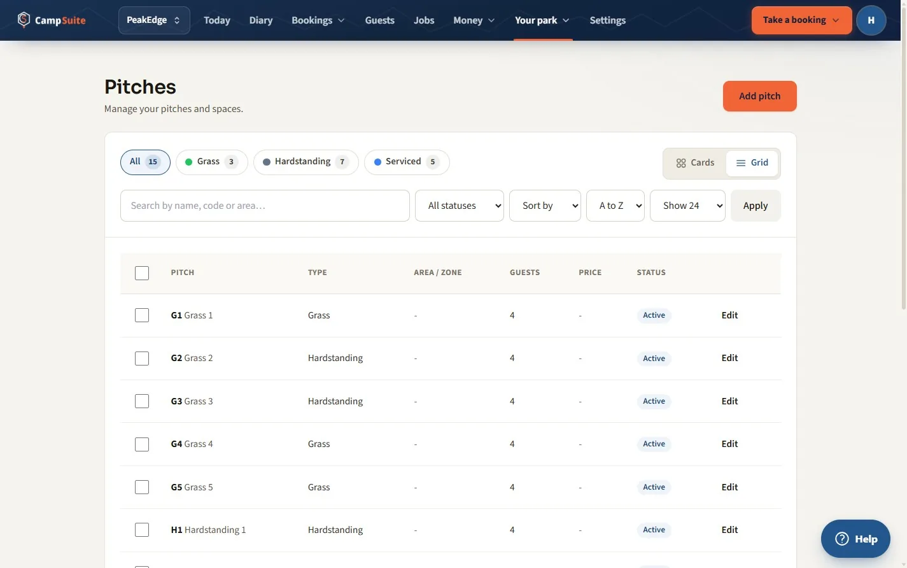Click the Add pitch button
This screenshot has width=907, height=568.
click(x=759, y=96)
